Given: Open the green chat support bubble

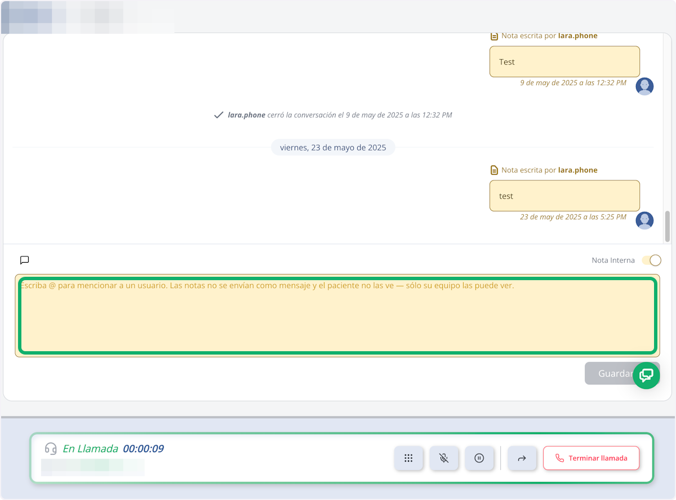Looking at the screenshot, I should tap(646, 375).
